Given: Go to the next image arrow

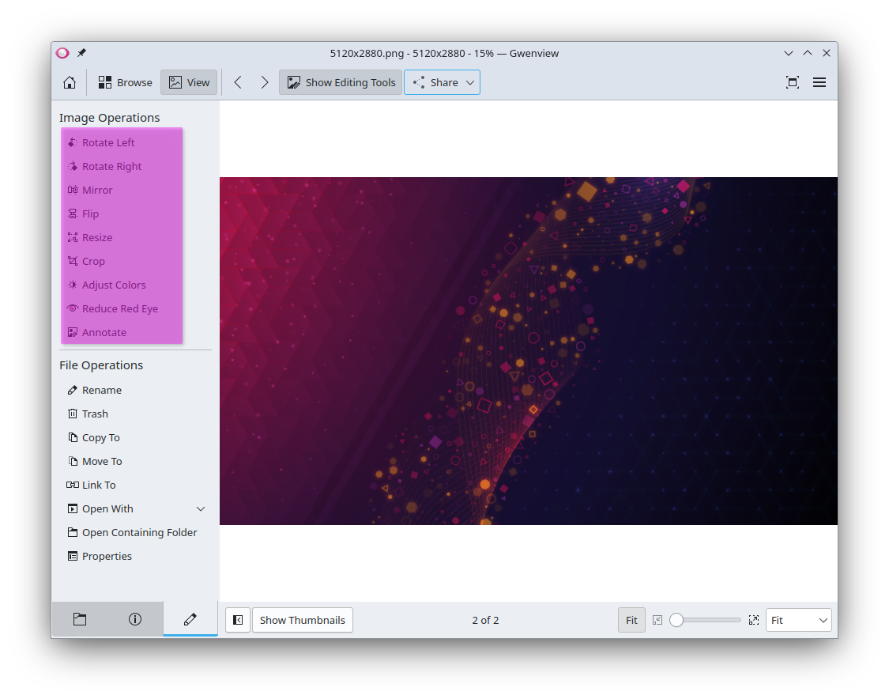Looking at the screenshot, I should 265,82.
